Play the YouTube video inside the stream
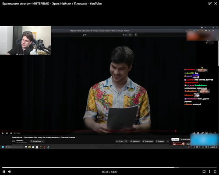The image size is (219, 175). 3,133
